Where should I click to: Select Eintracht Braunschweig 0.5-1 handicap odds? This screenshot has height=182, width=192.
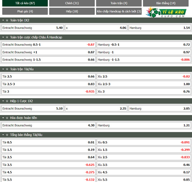(48, 44)
